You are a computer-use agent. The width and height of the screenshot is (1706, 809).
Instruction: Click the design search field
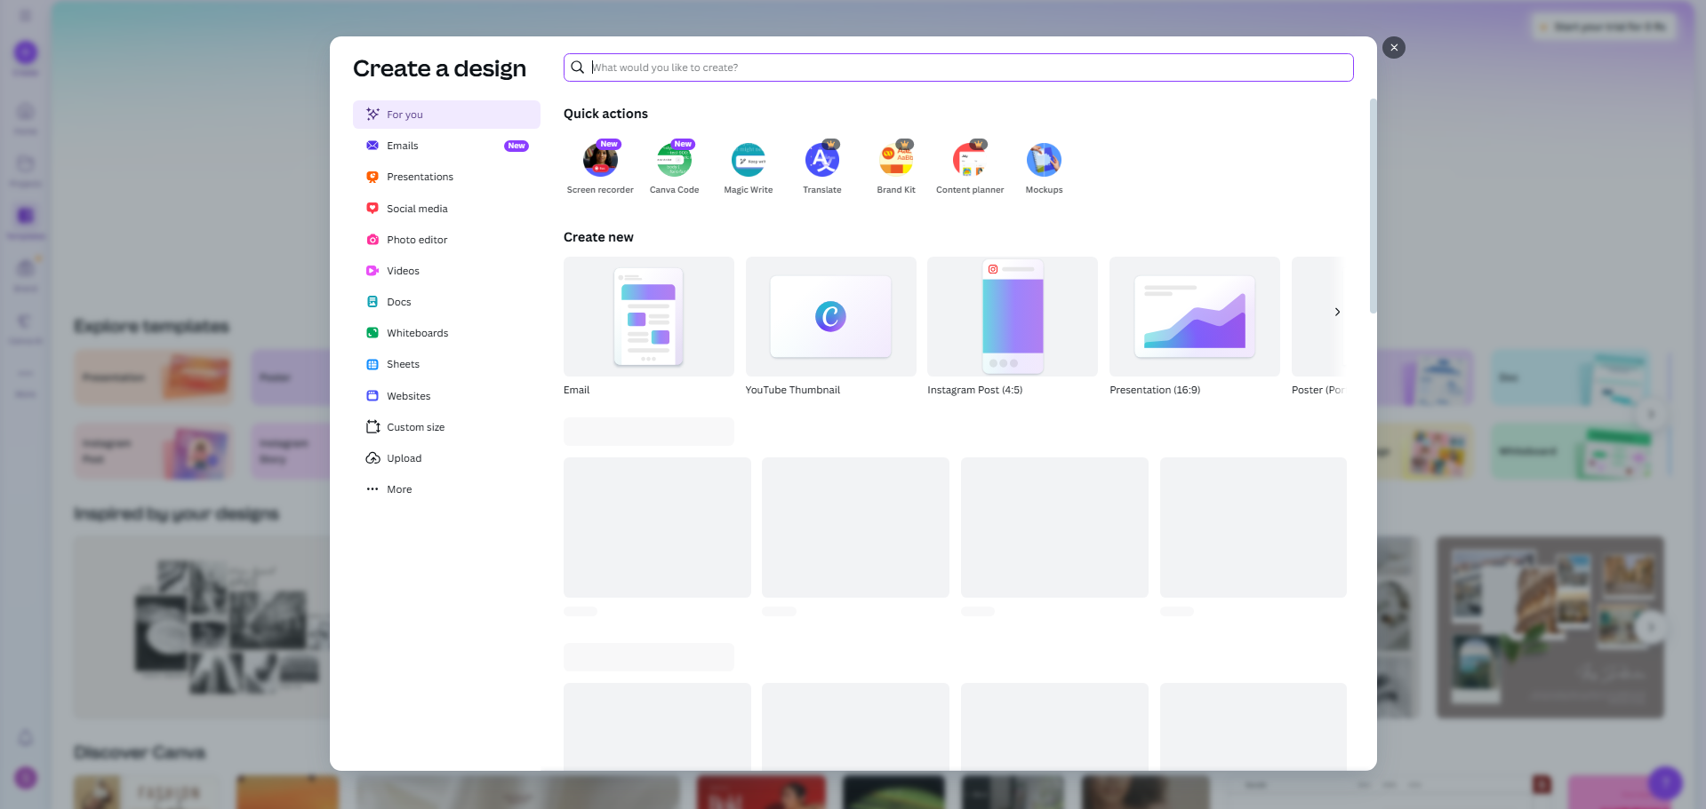click(x=957, y=67)
